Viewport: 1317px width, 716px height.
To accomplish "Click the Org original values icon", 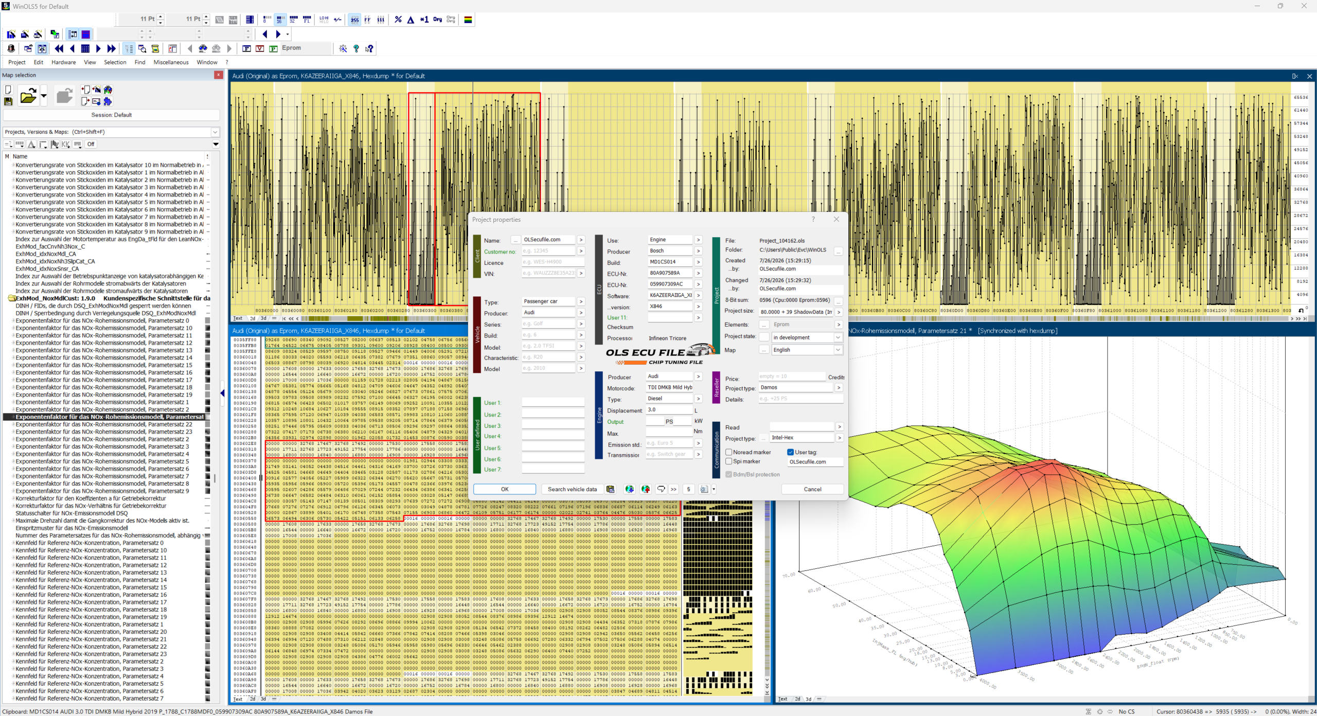I will click(437, 20).
